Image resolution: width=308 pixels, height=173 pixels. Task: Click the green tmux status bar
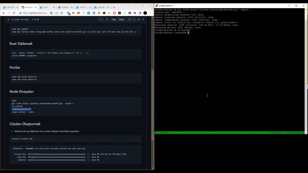click(229, 133)
